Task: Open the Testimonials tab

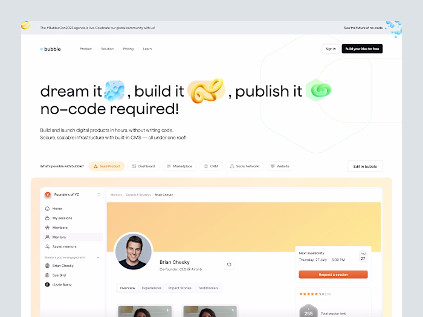Action: pyautogui.click(x=208, y=288)
